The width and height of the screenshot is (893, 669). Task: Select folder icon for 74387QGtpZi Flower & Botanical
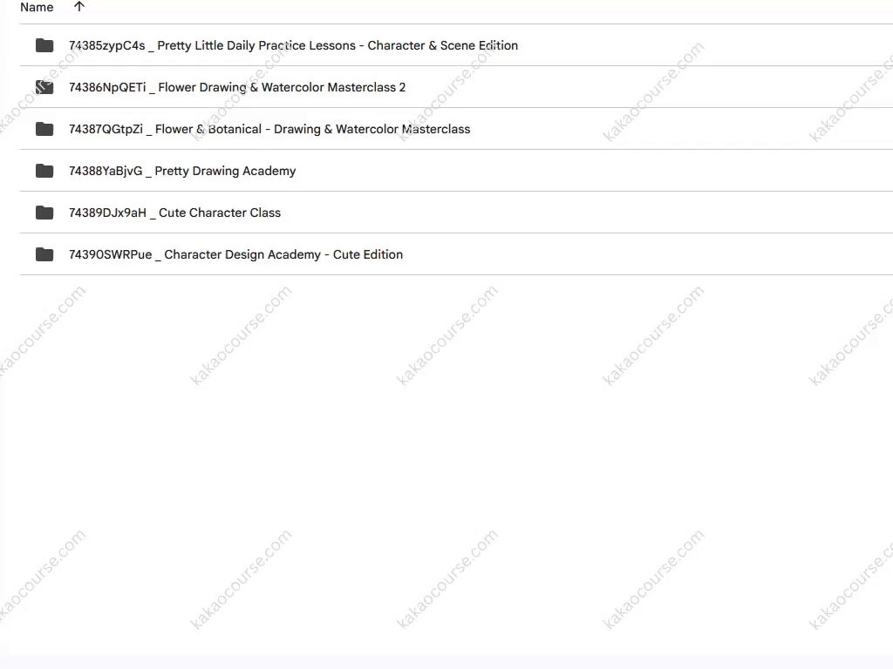pos(44,129)
